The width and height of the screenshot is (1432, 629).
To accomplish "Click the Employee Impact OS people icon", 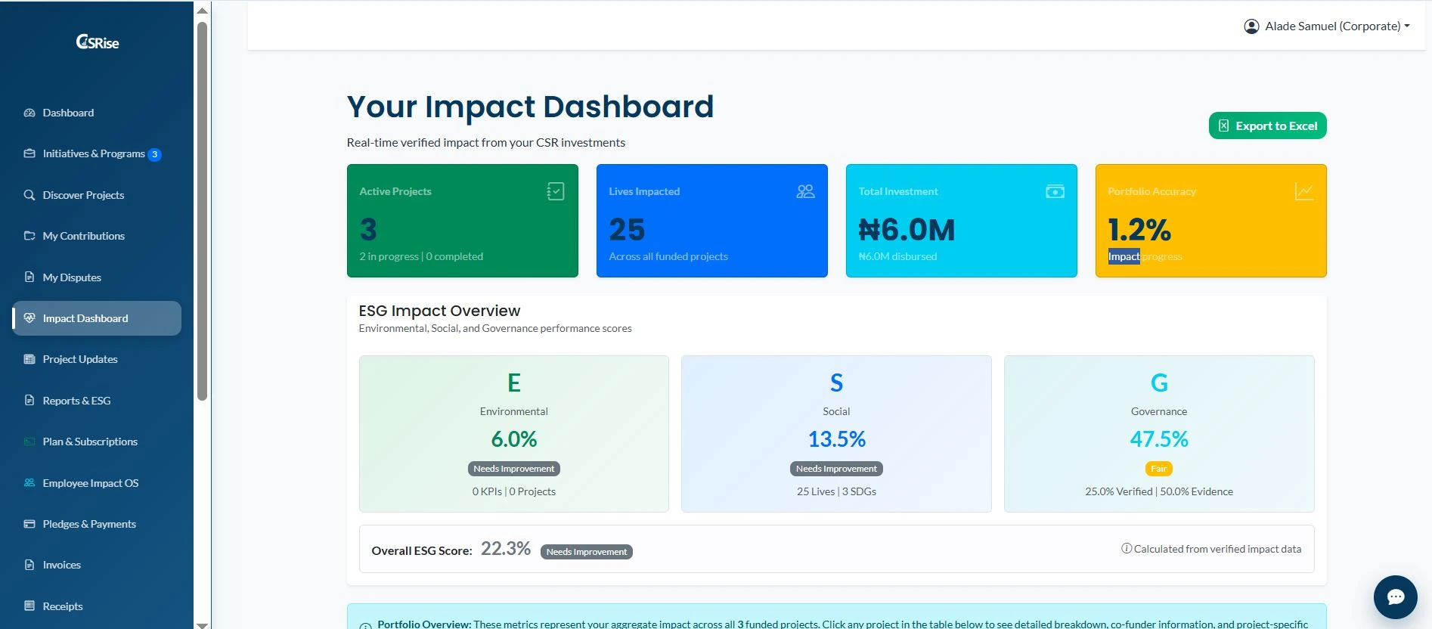I will pyautogui.click(x=29, y=483).
